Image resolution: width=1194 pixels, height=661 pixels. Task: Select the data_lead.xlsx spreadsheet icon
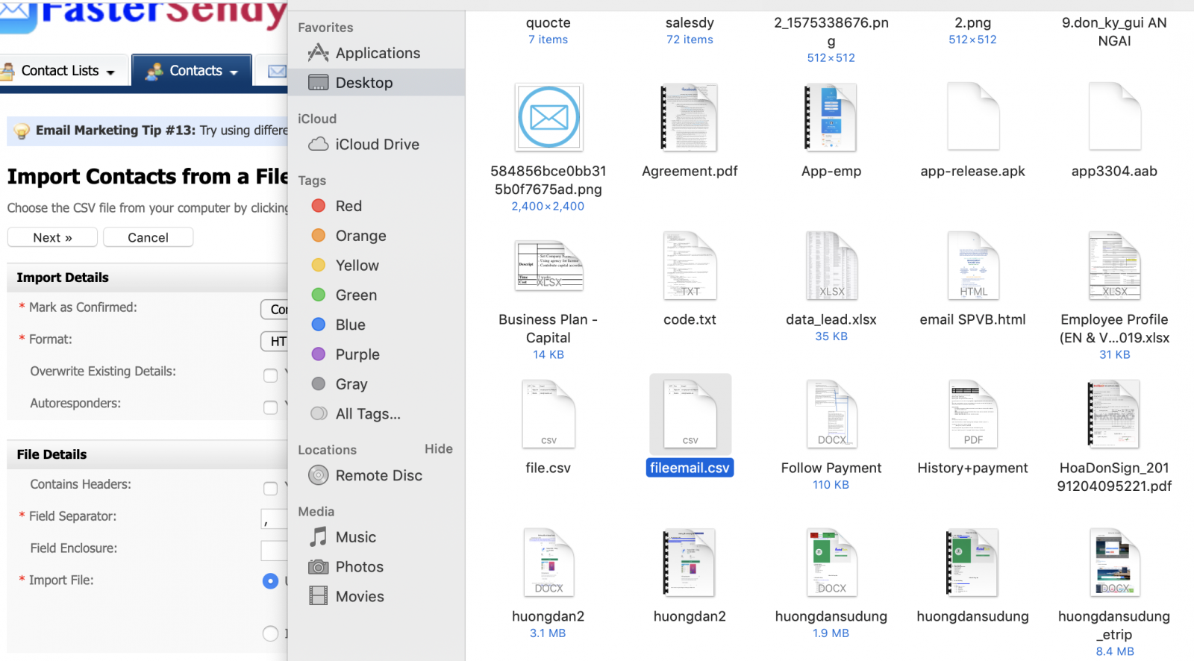tap(831, 266)
